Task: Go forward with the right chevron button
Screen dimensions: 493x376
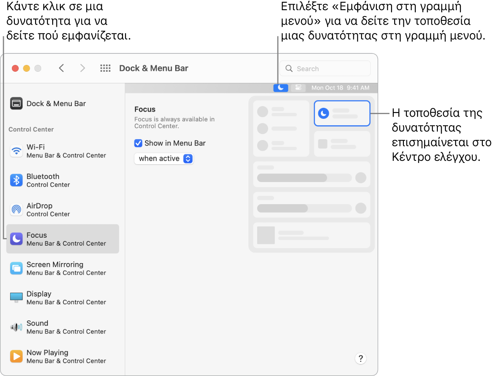Action: pos(83,68)
